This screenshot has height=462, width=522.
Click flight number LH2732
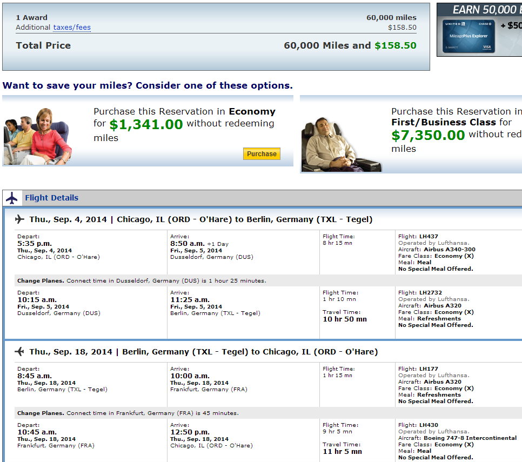[x=431, y=292]
